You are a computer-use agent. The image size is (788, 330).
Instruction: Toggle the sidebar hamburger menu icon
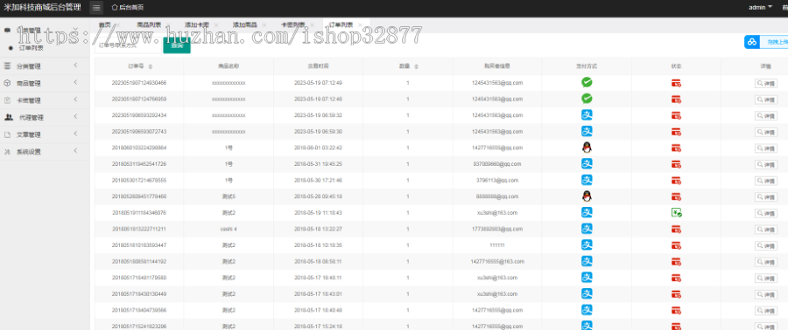(x=96, y=8)
